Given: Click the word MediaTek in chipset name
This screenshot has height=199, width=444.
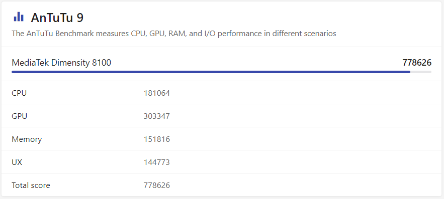Looking at the screenshot, I should [30, 63].
